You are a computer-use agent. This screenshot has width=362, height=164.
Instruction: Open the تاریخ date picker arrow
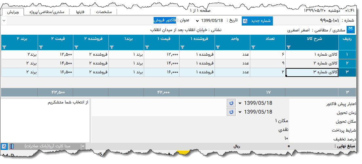(197, 21)
